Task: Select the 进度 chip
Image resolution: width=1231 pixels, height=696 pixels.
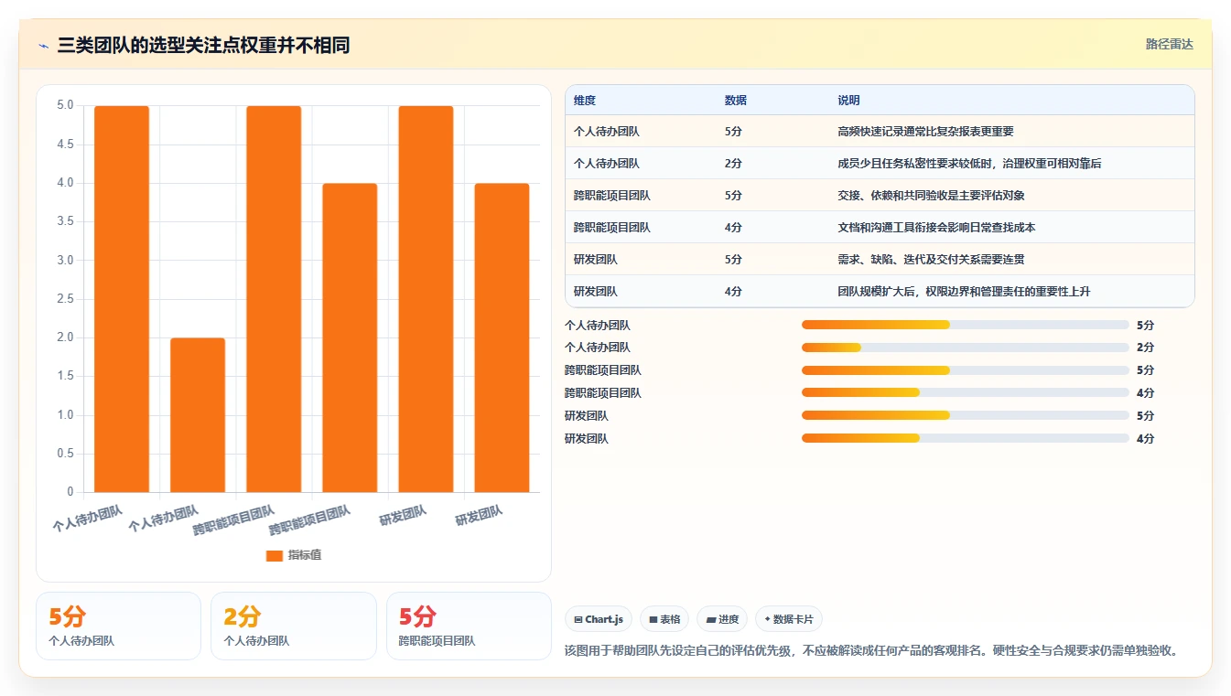Action: tap(722, 619)
